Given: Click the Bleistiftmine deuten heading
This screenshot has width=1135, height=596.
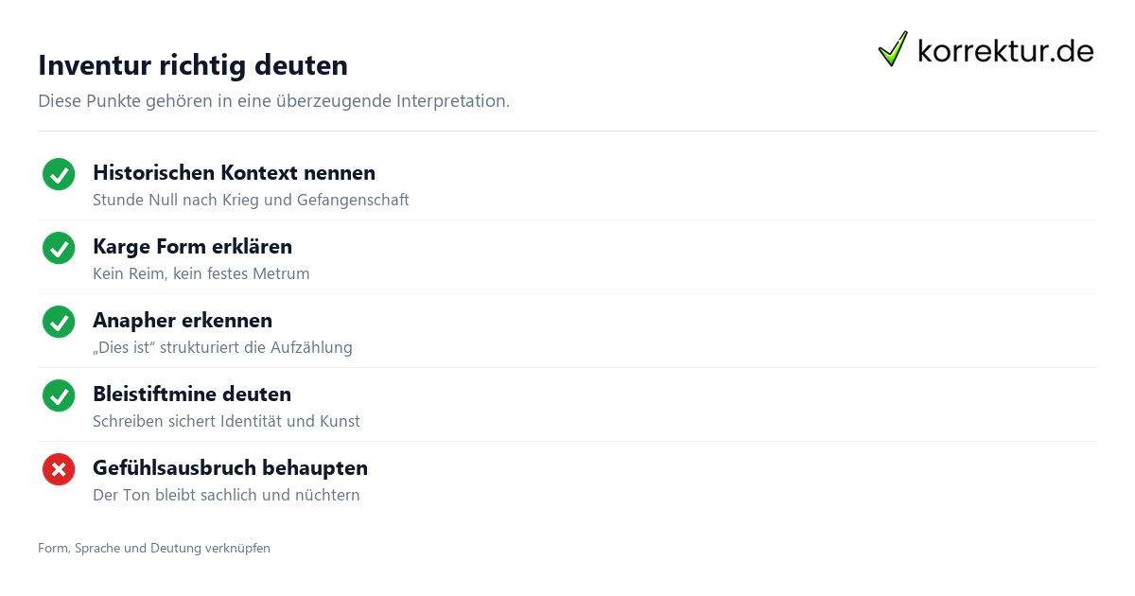Looking at the screenshot, I should coord(192,394).
